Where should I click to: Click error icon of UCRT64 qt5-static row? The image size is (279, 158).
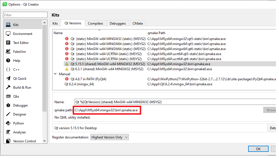point(67,54)
